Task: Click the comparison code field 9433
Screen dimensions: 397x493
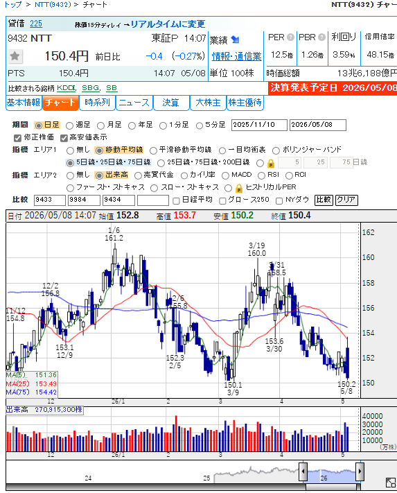Action: click(x=50, y=200)
